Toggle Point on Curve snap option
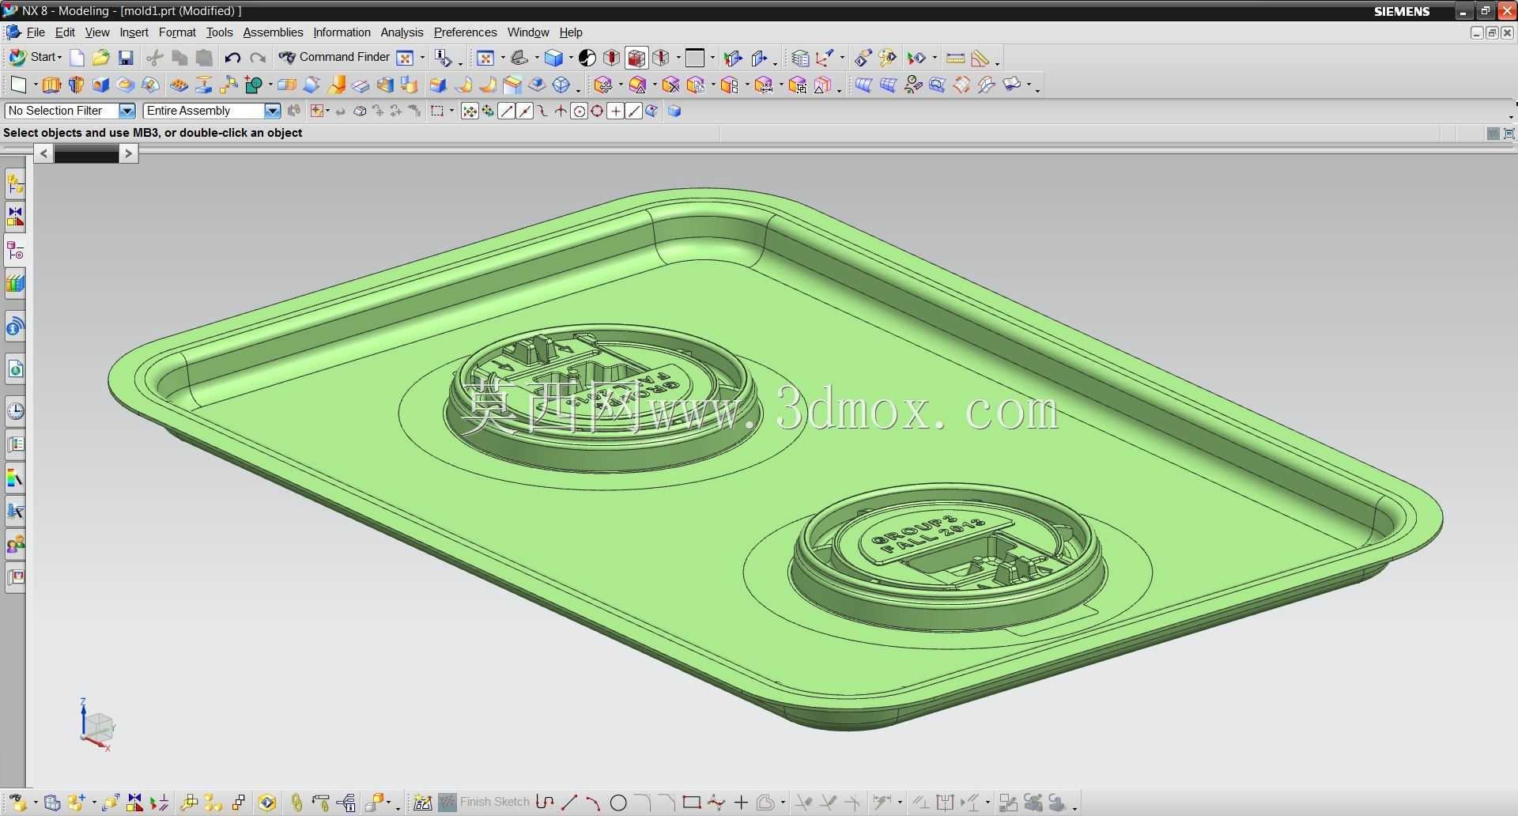This screenshot has width=1518, height=816. pyautogui.click(x=633, y=111)
